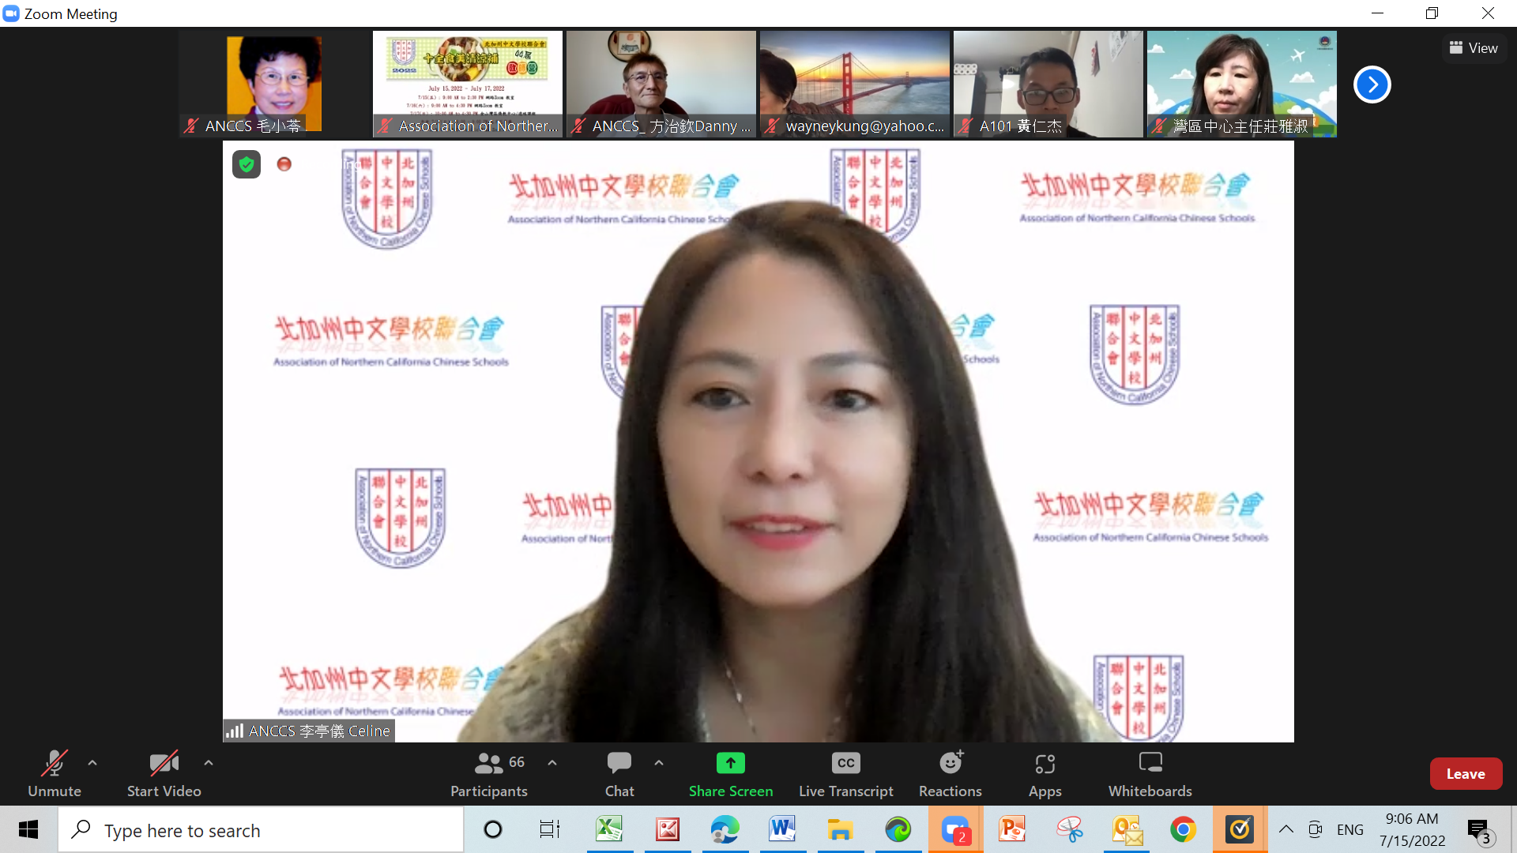Open the View layout menu
Screen dimensions: 1517x853
1474,48
